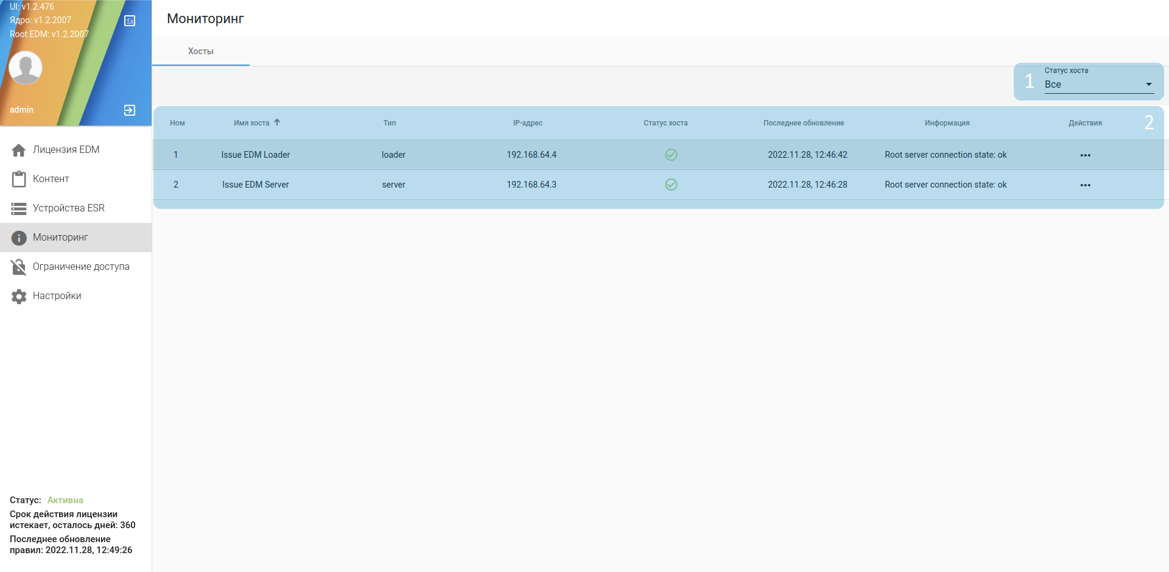Open Ограничение доступа page

[x=76, y=267]
